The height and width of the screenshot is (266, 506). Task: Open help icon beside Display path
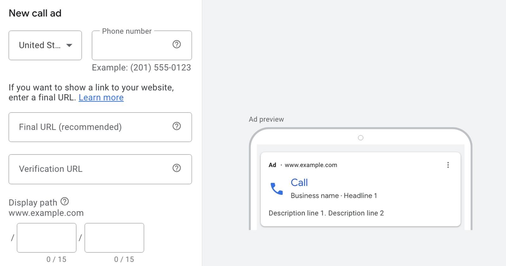coord(65,201)
